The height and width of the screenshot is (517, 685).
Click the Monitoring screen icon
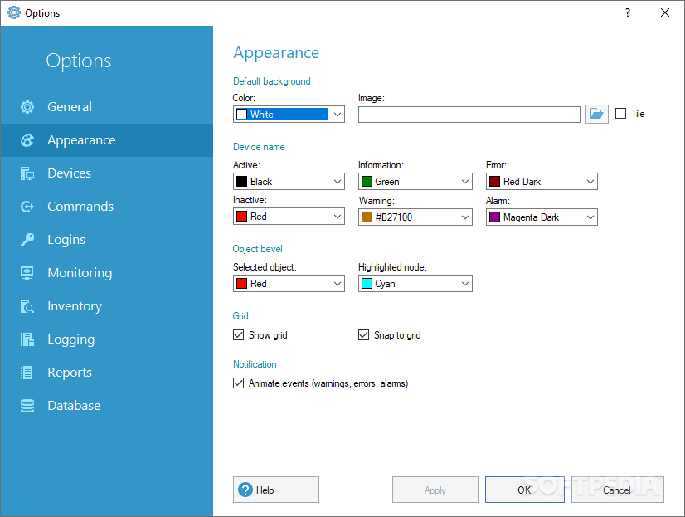pyautogui.click(x=27, y=273)
